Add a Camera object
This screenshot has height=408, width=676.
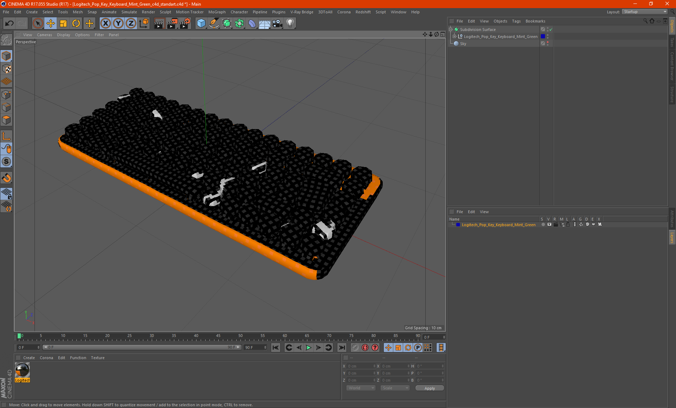coord(277,24)
